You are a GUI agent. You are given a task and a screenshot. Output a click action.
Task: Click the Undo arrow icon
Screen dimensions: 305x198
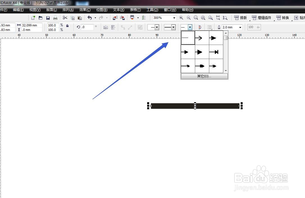click(89, 17)
